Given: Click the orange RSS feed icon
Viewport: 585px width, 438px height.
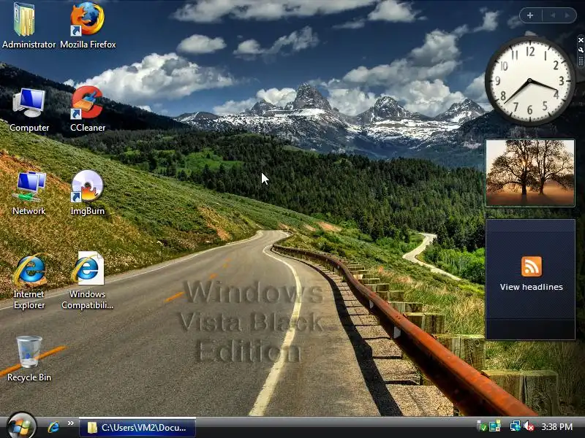Looking at the screenshot, I should point(532,266).
